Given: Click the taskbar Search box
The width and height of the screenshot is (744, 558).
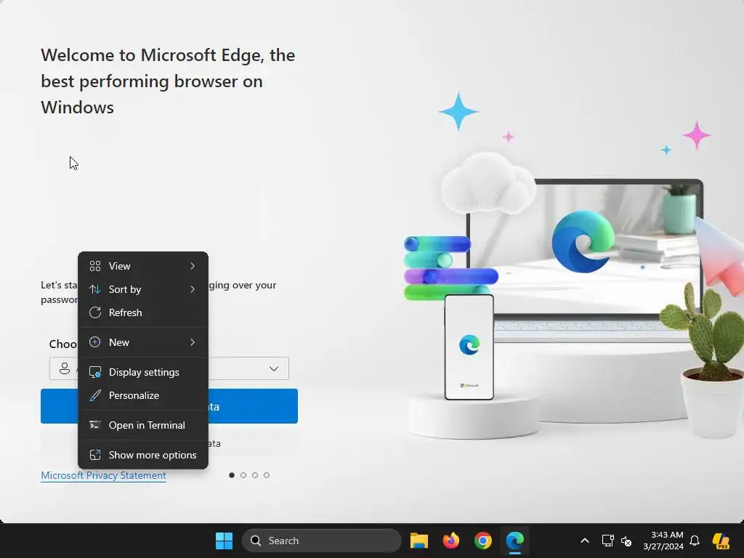Looking at the screenshot, I should [322, 541].
